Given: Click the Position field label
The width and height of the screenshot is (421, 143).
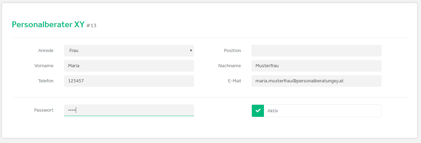Looking at the screenshot, I should (232, 51).
